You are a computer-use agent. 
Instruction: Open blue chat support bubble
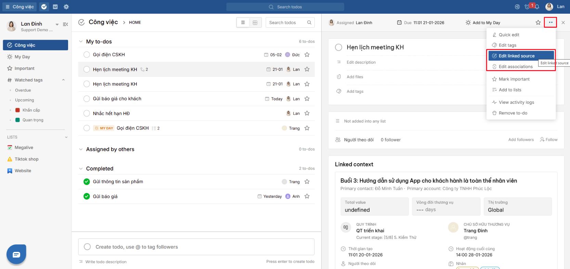click(16, 255)
